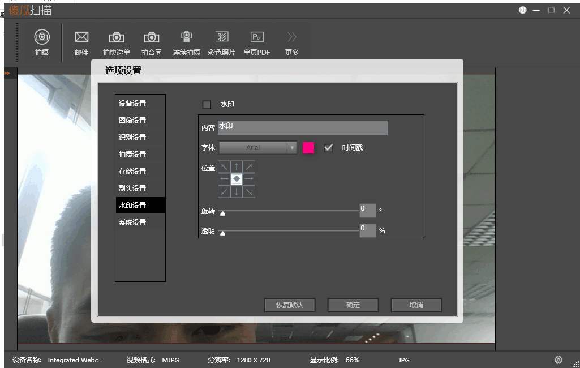Set watermark position to top-left arrow

point(224,167)
